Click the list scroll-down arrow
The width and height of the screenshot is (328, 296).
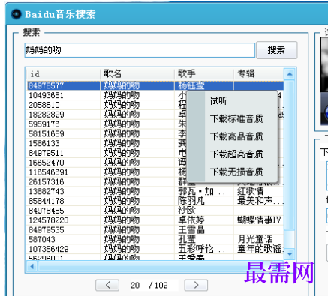click(x=290, y=254)
